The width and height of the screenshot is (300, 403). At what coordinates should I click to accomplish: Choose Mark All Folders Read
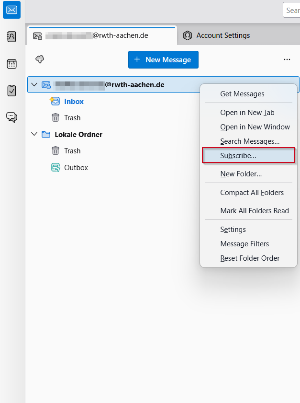point(248,211)
